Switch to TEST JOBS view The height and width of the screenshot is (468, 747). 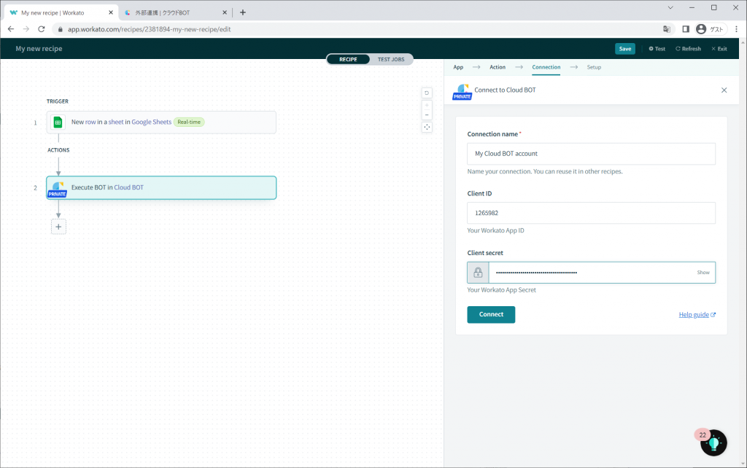[x=391, y=60]
